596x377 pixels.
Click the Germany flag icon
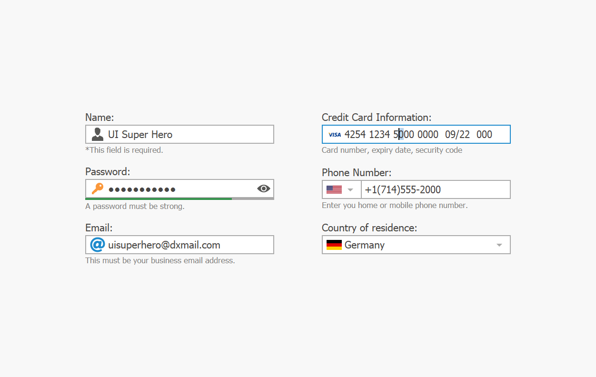tap(334, 245)
